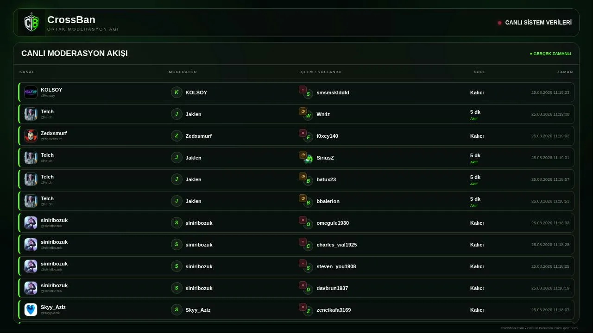593x333 pixels.
Task: Select the moderator name Skyy_Aziz
Action: [198, 310]
